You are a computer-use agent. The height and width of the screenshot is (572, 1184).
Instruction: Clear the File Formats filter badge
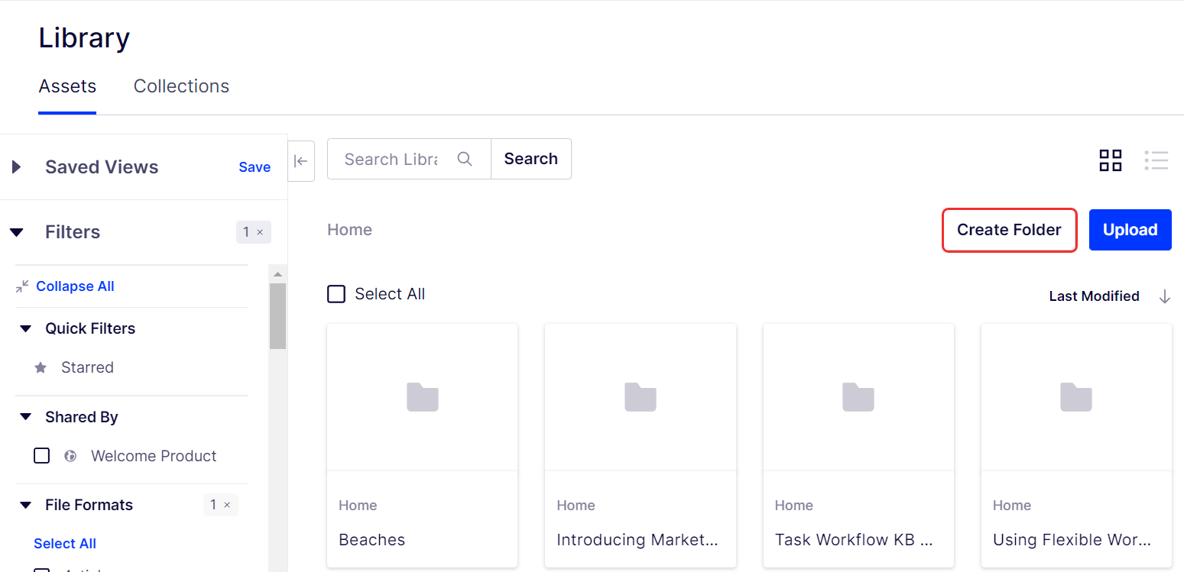pyautogui.click(x=227, y=505)
